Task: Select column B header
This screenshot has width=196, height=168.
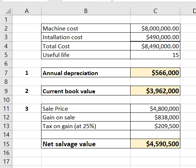Action: coord(86,11)
